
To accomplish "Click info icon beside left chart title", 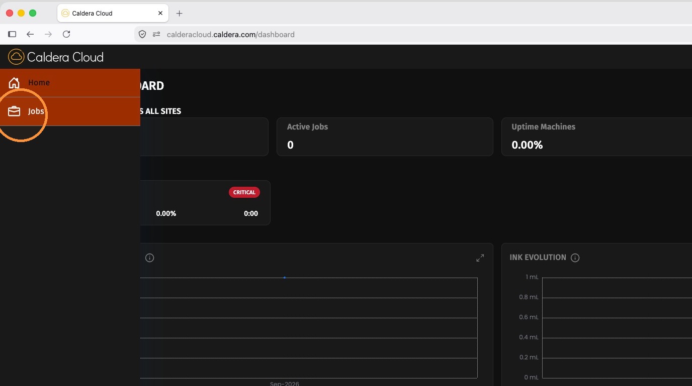I will [149, 258].
